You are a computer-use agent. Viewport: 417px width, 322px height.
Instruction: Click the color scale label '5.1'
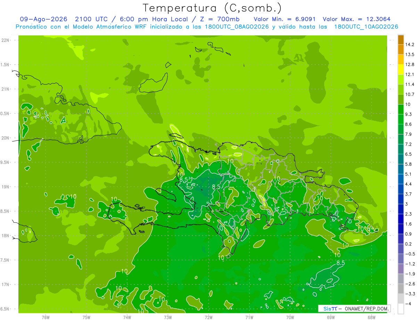[409, 174]
